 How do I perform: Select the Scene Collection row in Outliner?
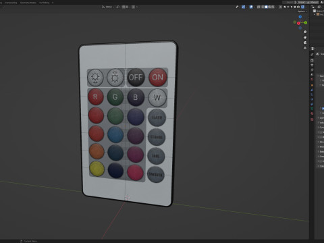click(x=319, y=11)
